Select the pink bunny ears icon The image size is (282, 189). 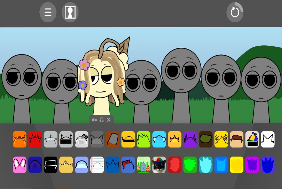click(19, 165)
